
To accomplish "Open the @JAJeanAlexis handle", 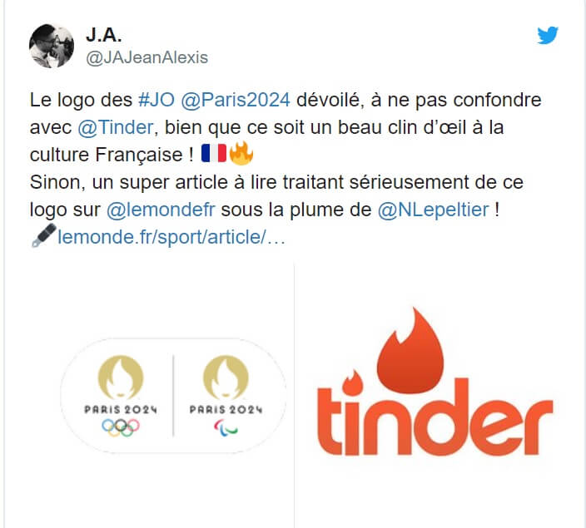I will coord(146,57).
